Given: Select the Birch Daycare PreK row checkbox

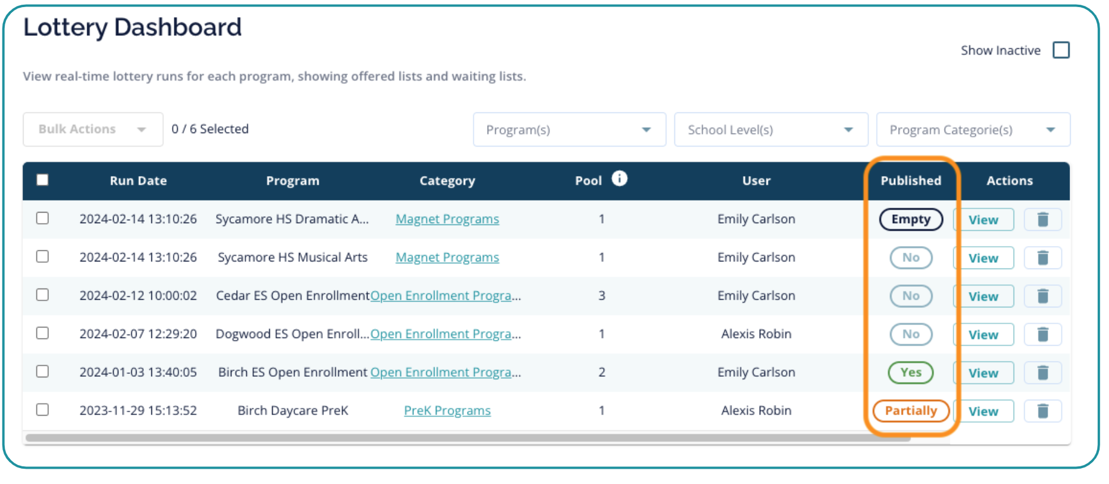Looking at the screenshot, I should pos(42,410).
